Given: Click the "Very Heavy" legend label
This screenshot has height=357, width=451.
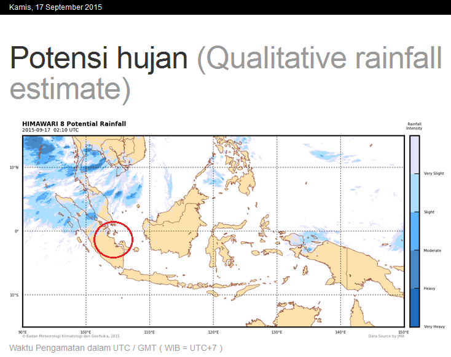Looking at the screenshot, I should [434, 326].
